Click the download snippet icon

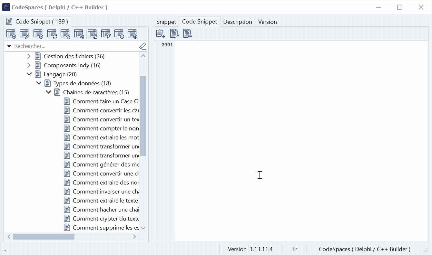[x=133, y=34]
